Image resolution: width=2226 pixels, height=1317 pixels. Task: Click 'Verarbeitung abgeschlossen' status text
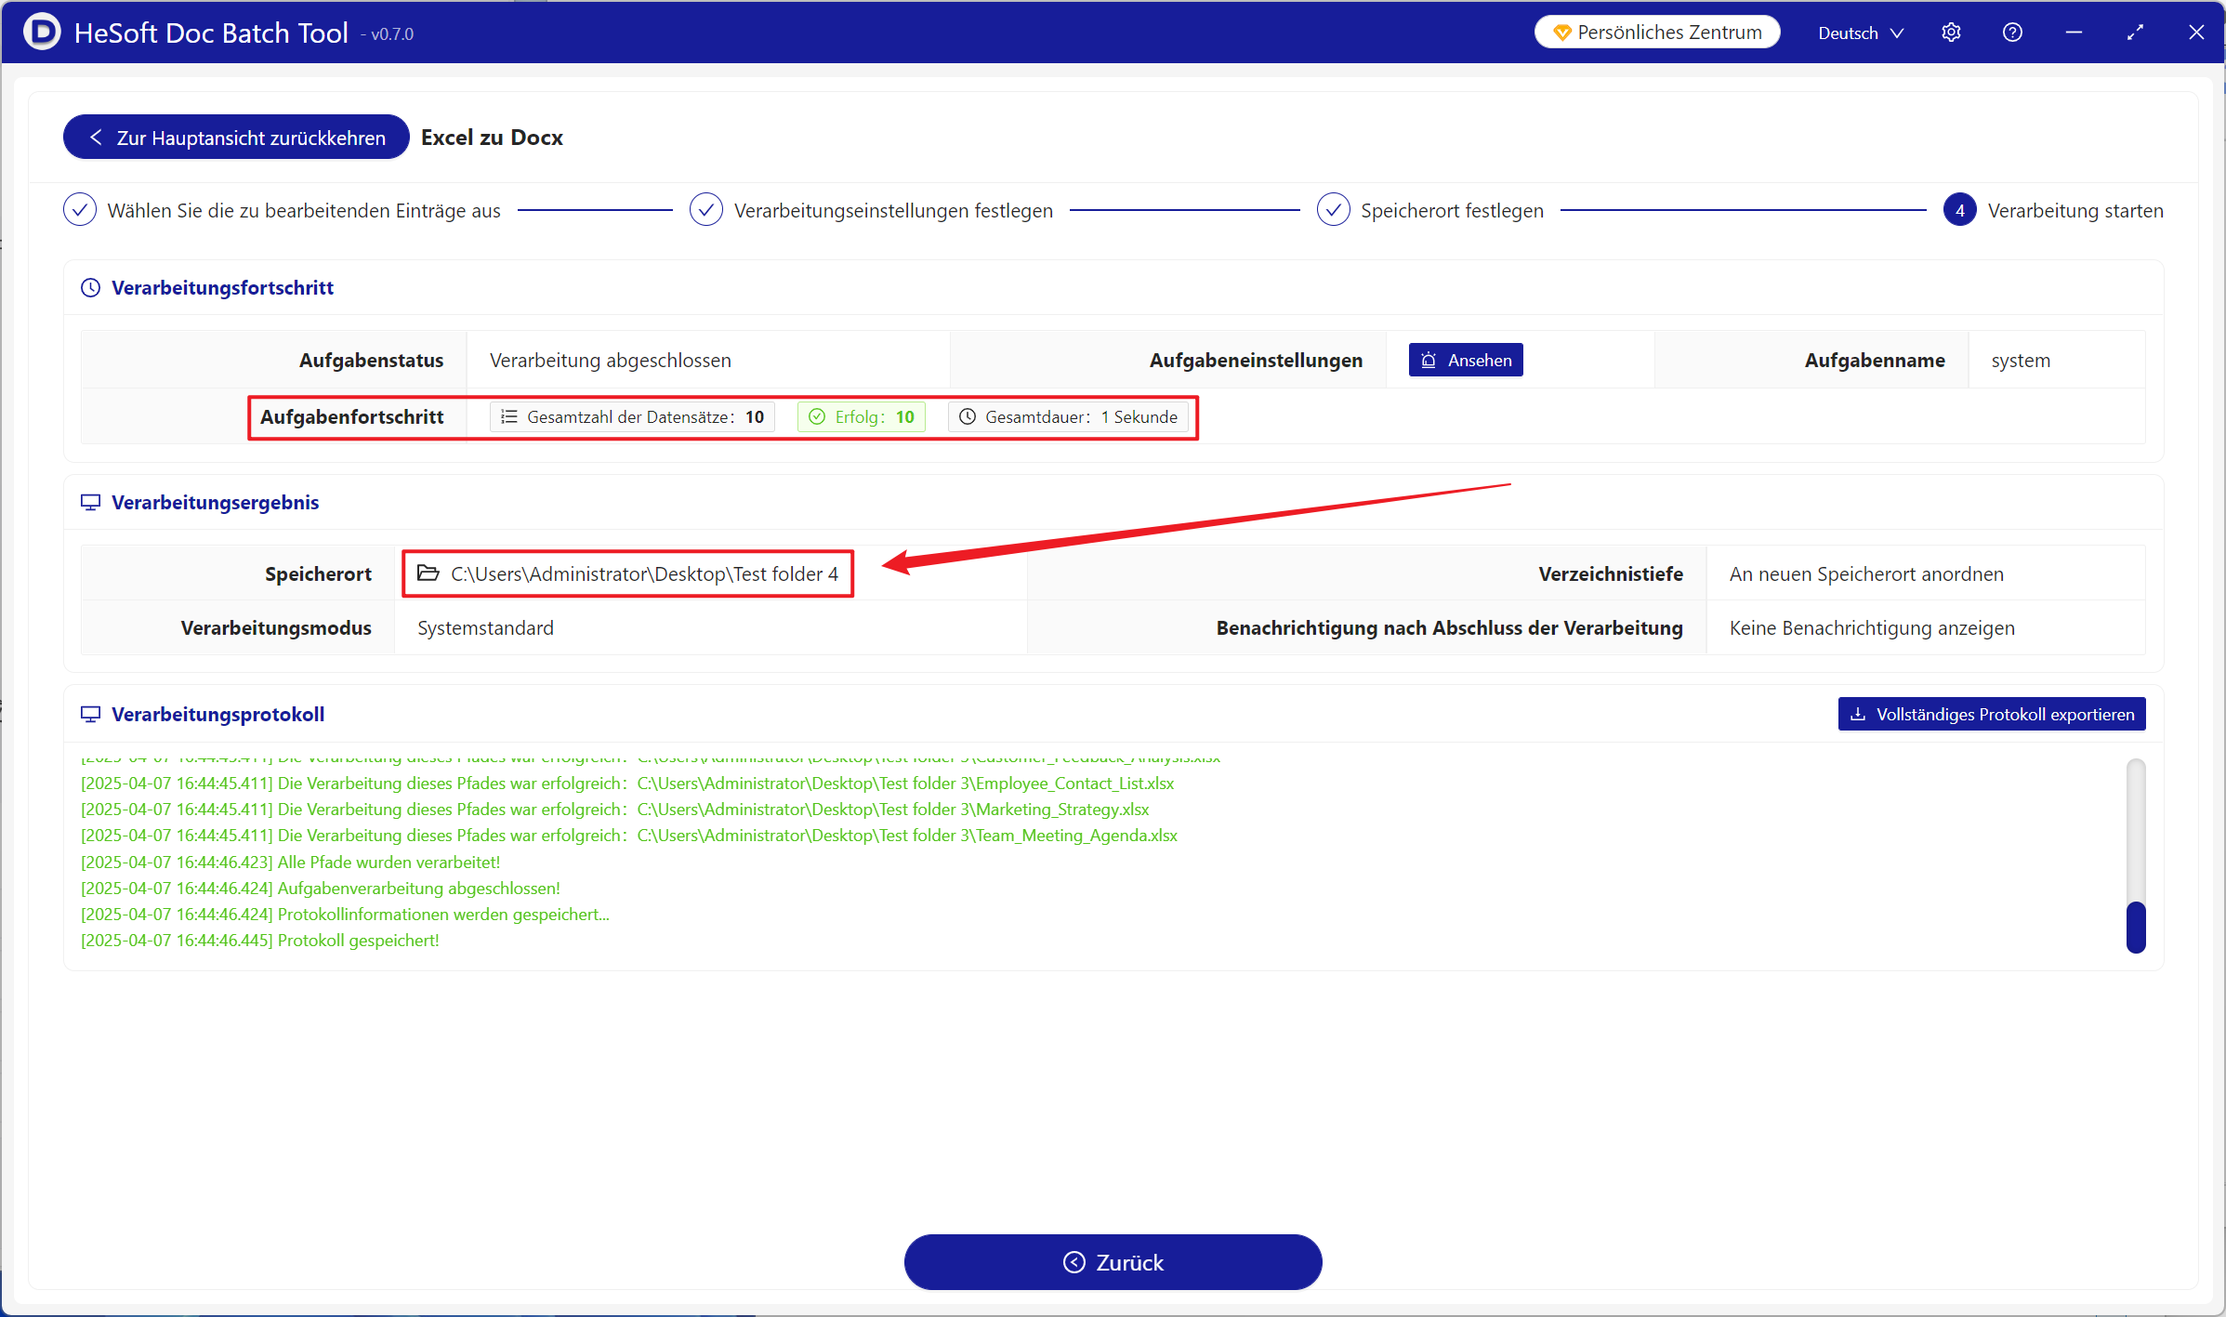point(611,361)
